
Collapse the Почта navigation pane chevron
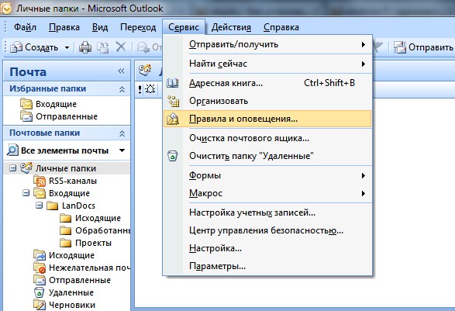tap(121, 71)
